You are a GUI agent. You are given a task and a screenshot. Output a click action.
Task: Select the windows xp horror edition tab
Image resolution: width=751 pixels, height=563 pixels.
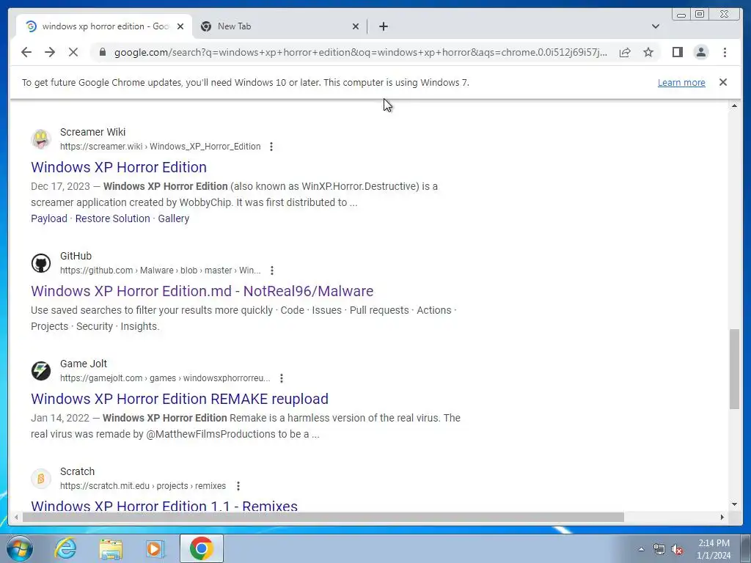click(104, 26)
